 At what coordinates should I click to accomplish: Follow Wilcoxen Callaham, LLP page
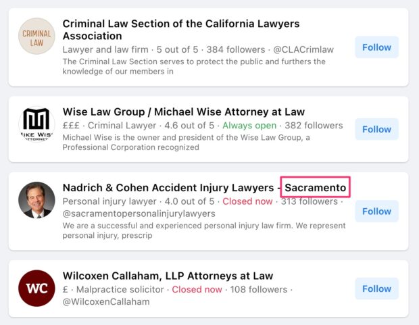376,289
